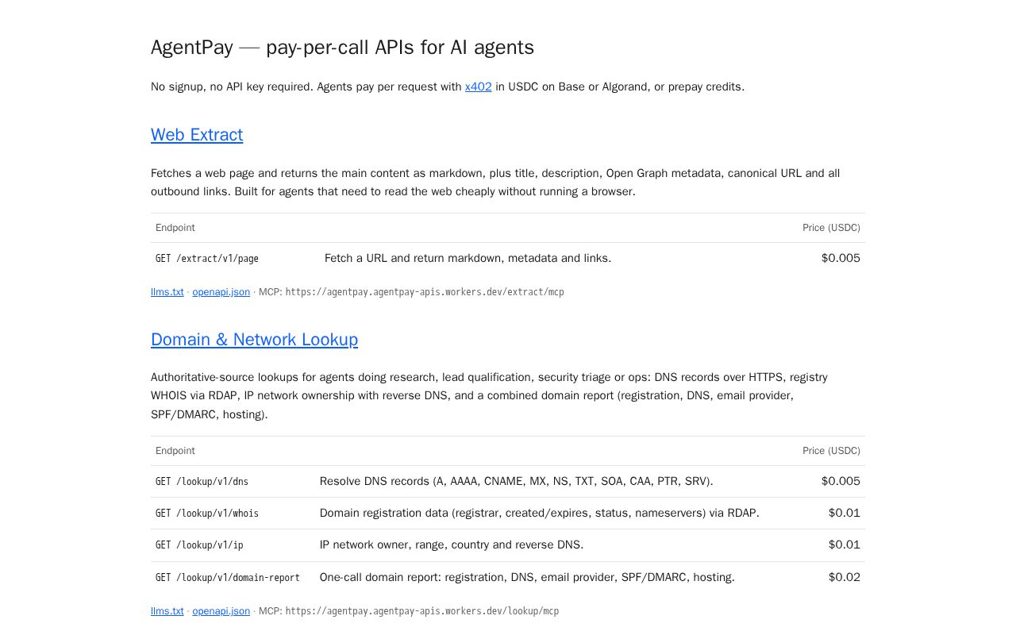Viewport: 1016px width, 635px height.
Task: Click 'Price (USDC)' header in Web Extract table
Action: pyautogui.click(x=831, y=228)
